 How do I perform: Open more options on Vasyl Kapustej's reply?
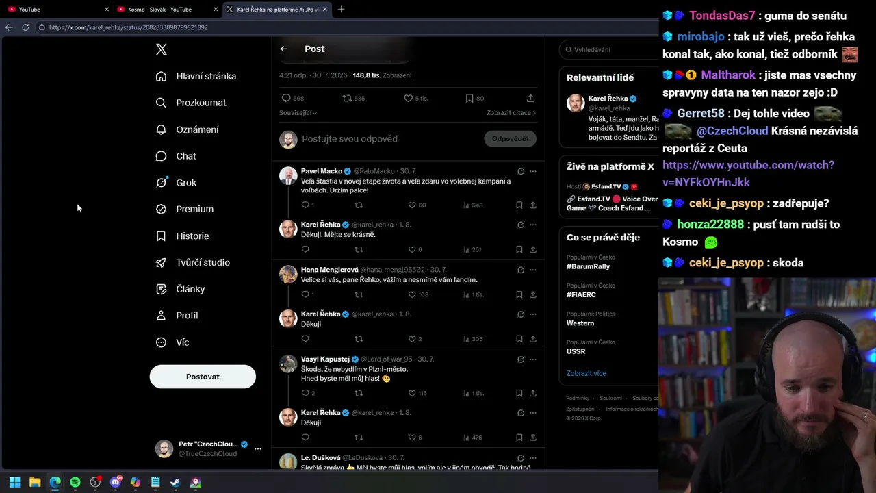coord(533,359)
